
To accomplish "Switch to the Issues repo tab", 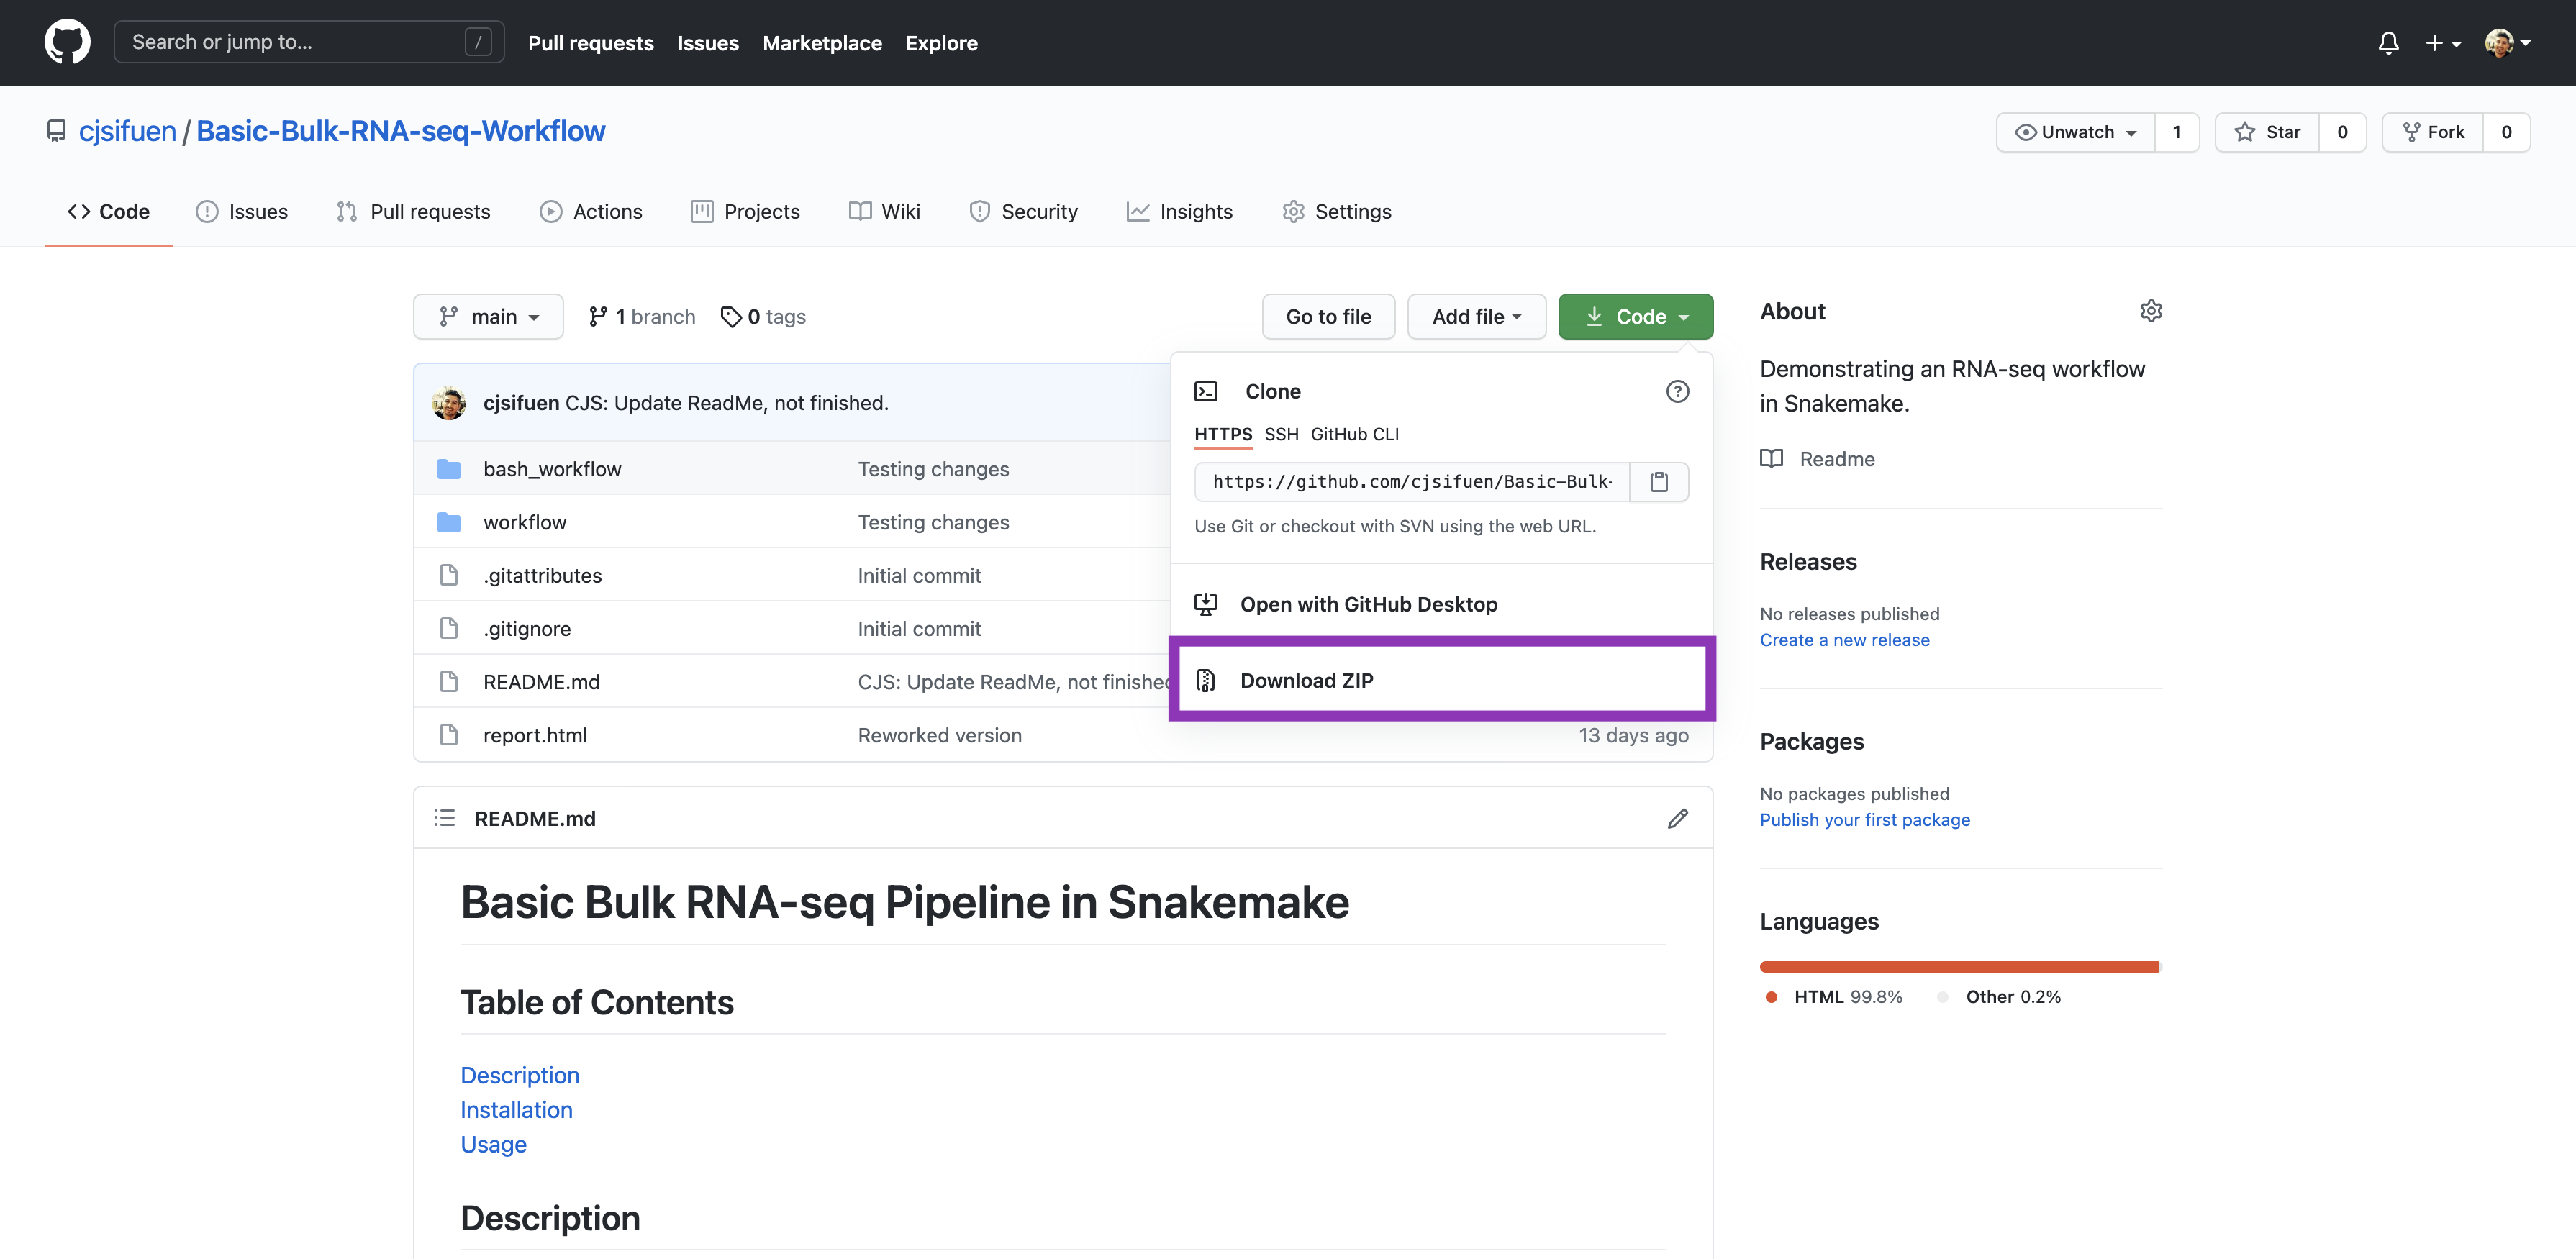I will pos(242,211).
